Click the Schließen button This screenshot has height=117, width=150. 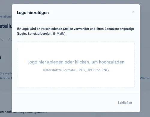[x=125, y=103]
